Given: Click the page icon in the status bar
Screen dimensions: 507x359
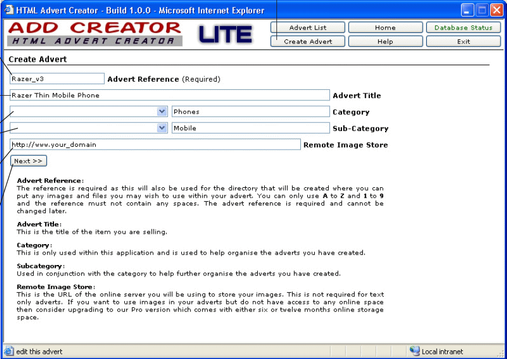Looking at the screenshot, I should [9, 351].
